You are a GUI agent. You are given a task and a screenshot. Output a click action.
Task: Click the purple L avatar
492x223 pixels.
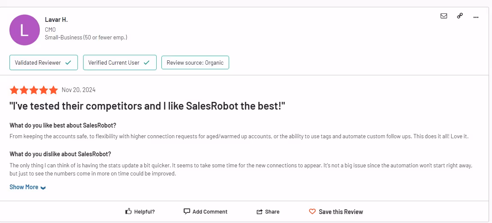click(x=24, y=30)
